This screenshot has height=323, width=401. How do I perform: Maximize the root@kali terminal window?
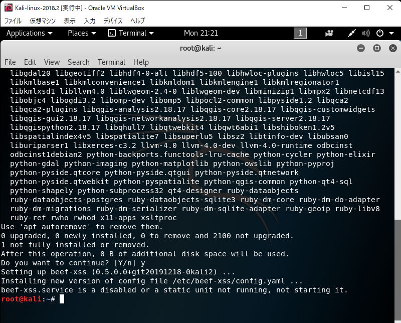(x=377, y=48)
